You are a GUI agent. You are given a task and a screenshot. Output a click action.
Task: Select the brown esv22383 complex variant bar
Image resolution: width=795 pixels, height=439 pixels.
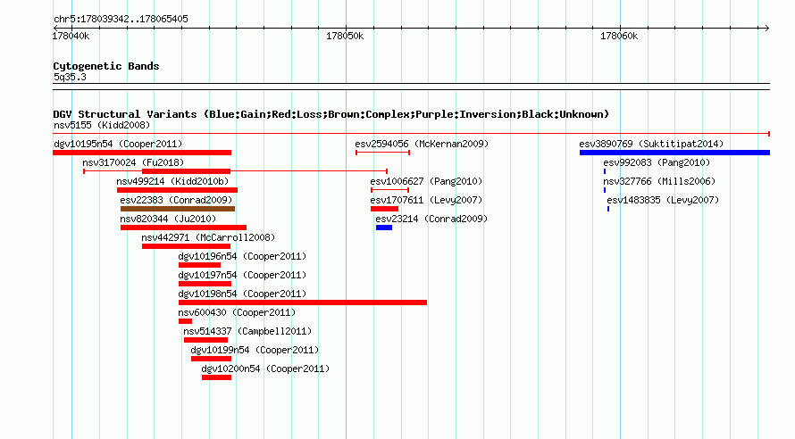click(178, 209)
